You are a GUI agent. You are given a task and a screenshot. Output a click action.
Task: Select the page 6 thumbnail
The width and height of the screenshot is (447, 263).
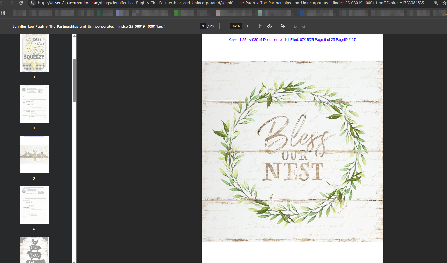[x=34, y=205]
